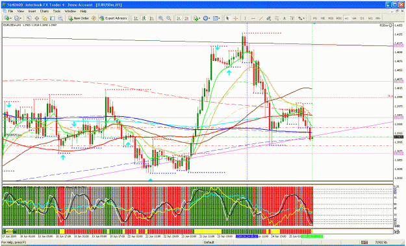Launch MetaEditor yellow diamond icon
The image size is (406, 246).
pyautogui.click(x=94, y=18)
